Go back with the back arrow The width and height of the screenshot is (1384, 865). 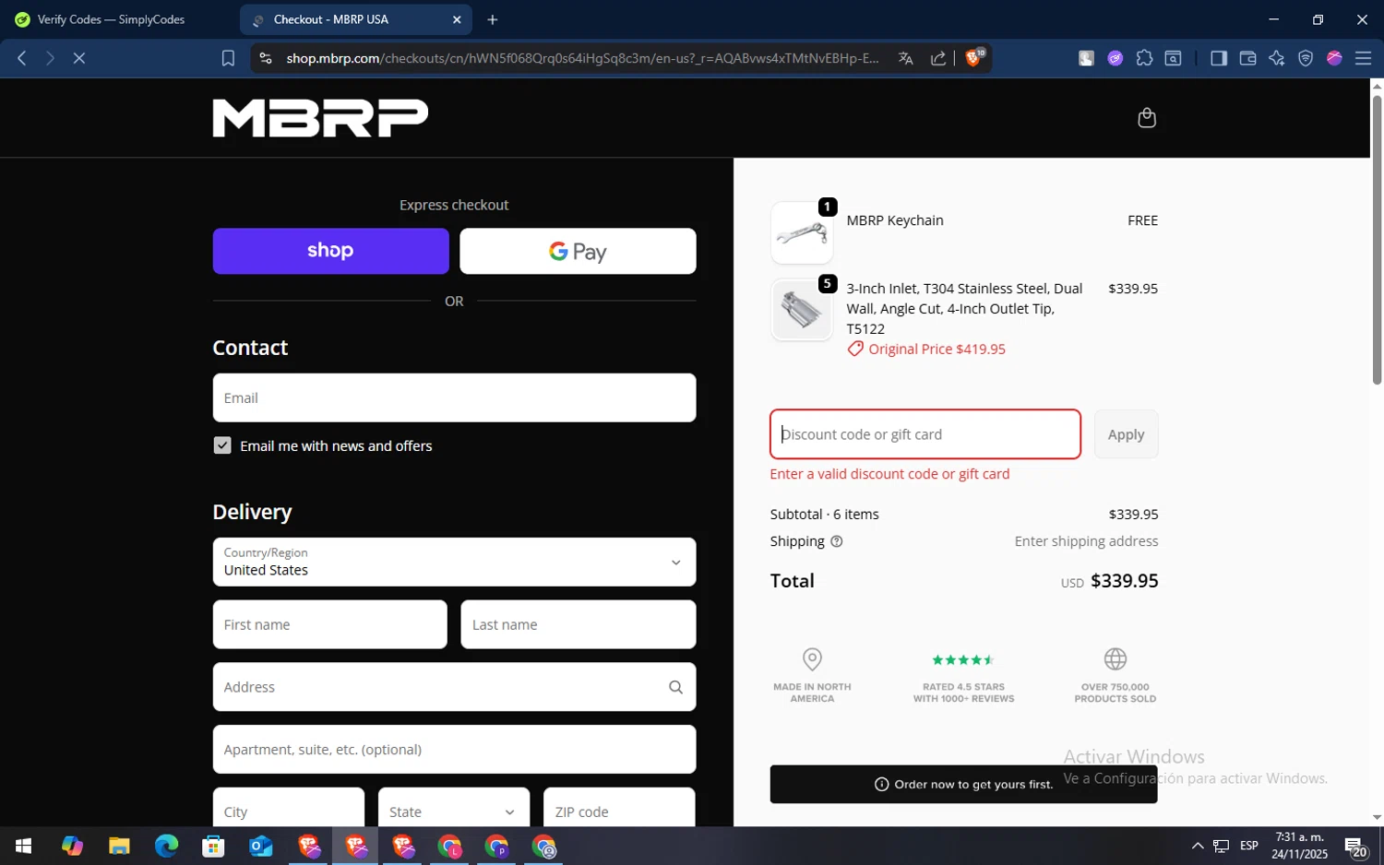(22, 58)
